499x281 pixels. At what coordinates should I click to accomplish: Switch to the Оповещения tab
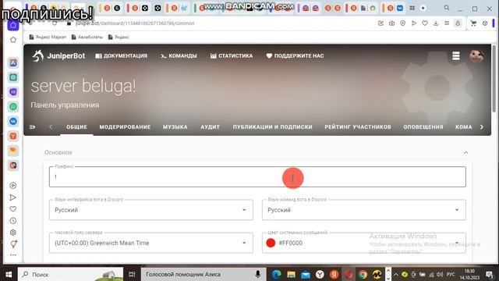[423, 126]
